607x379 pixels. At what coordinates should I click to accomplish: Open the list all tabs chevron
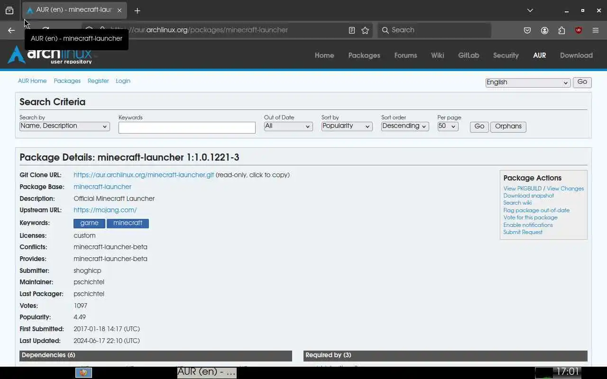(530, 10)
